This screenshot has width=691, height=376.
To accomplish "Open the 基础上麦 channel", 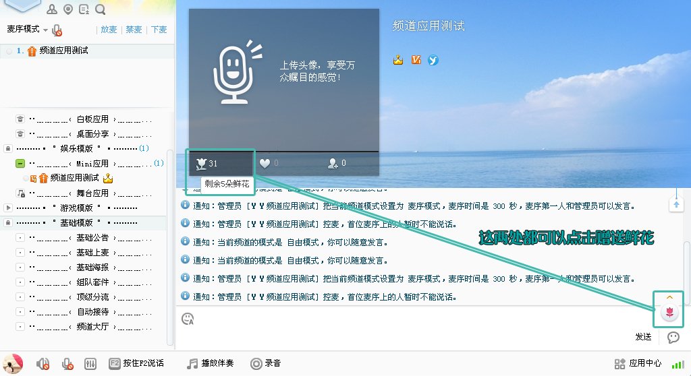I will pos(92,253).
